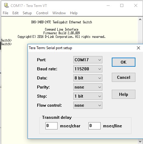Open the Control menu
Viewport: 143px width, 144px height.
(x=42, y=13)
